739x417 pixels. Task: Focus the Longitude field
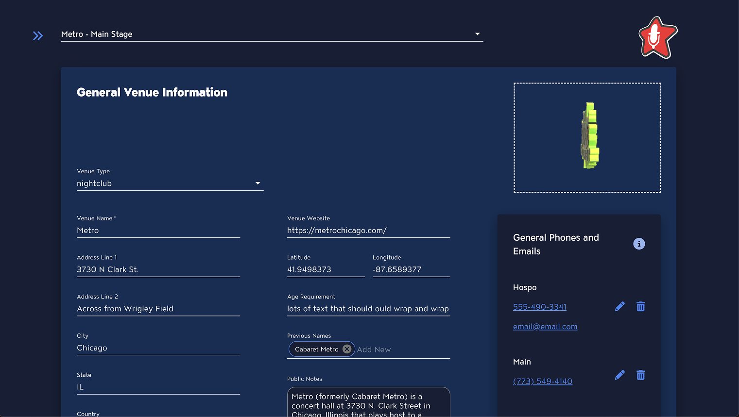tap(412, 270)
